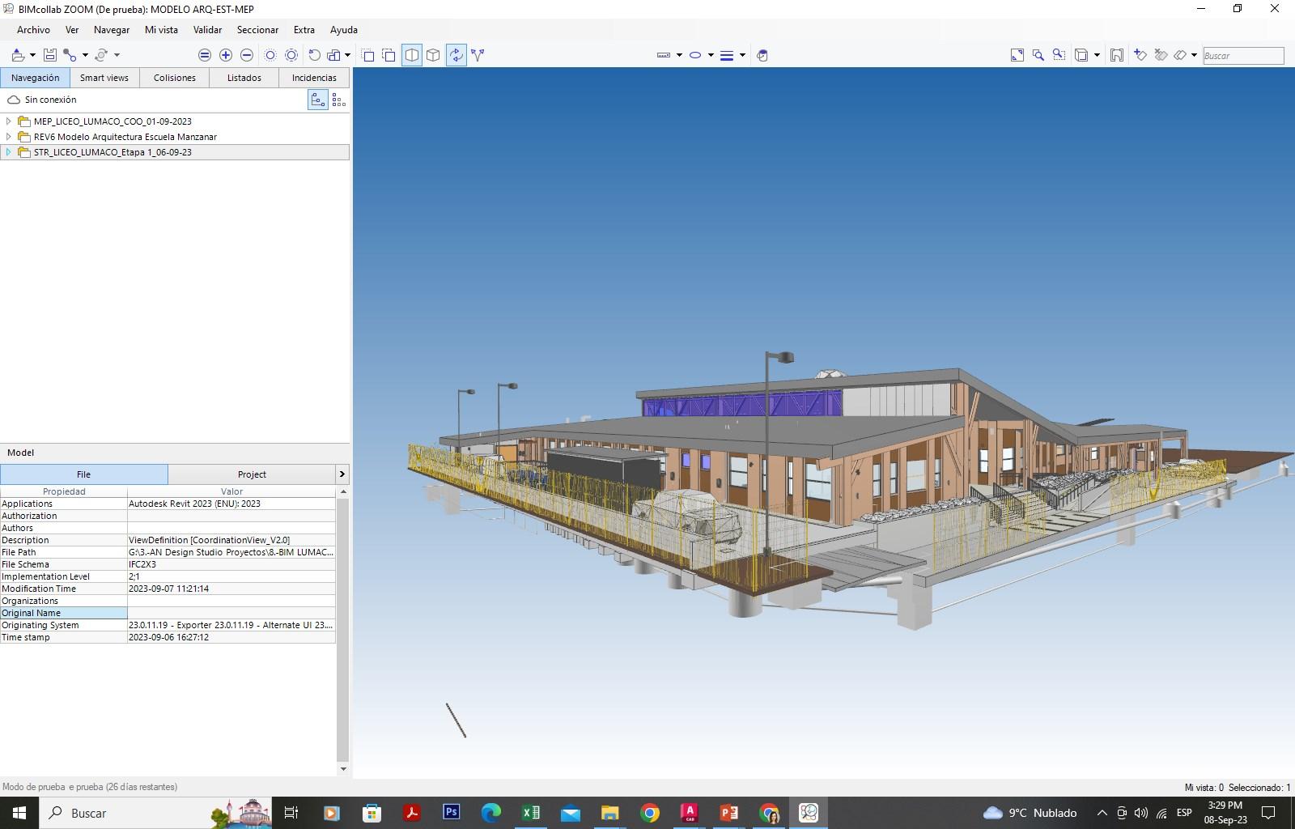Select the Project properties tab

pyautogui.click(x=252, y=474)
